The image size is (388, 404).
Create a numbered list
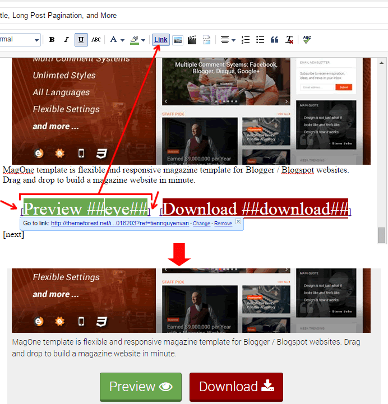tap(246, 40)
